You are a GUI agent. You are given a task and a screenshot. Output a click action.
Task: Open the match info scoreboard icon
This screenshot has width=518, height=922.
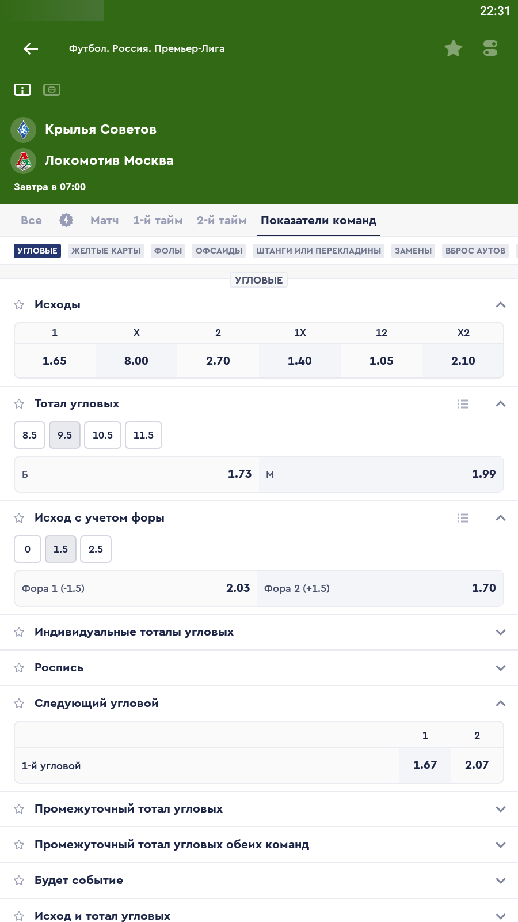(x=22, y=90)
